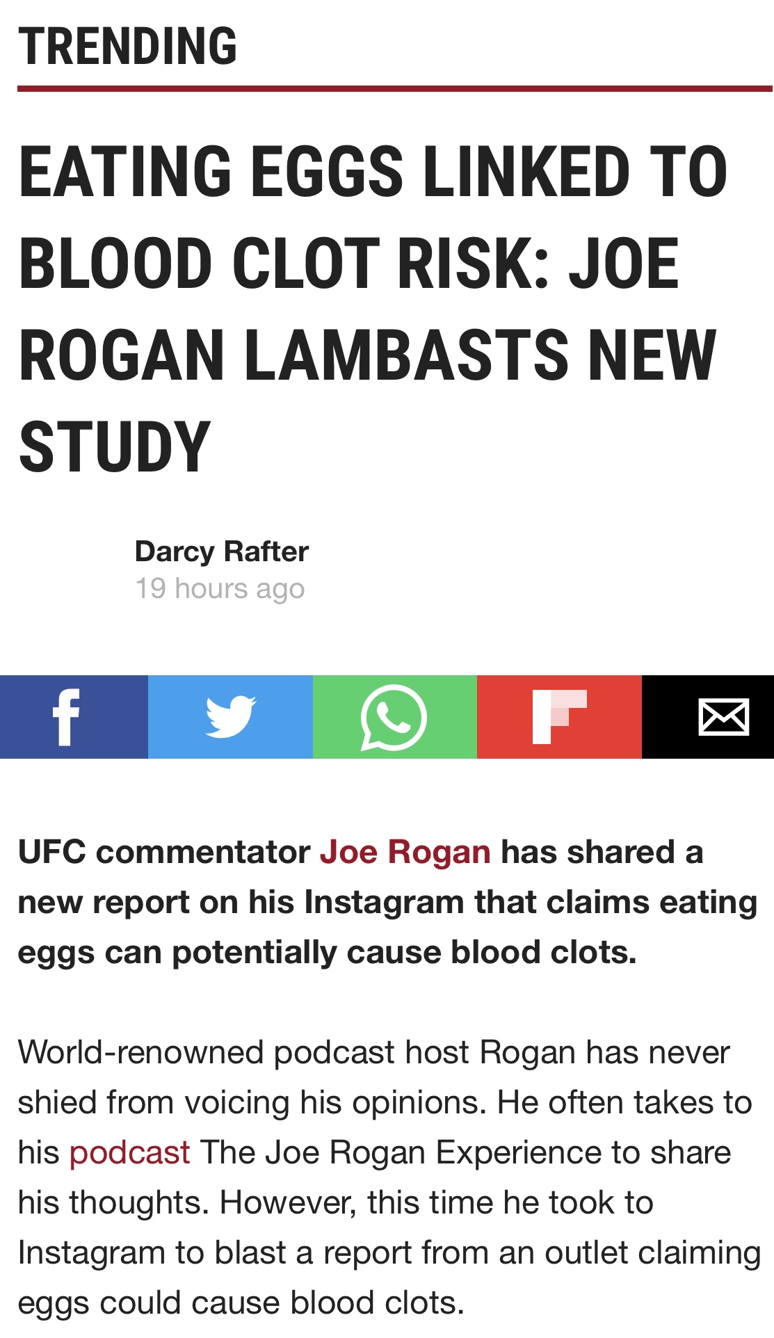Open the Joe Rogan link
The height and width of the screenshot is (1338, 774).
tap(405, 852)
